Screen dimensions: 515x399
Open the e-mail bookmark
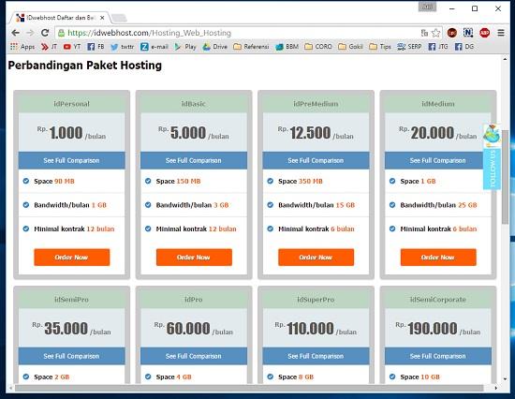154,47
